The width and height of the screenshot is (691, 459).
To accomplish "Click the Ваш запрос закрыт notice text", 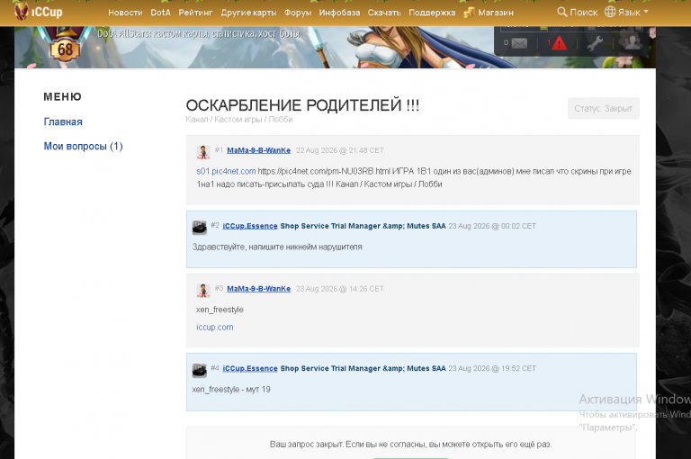I will [x=410, y=444].
